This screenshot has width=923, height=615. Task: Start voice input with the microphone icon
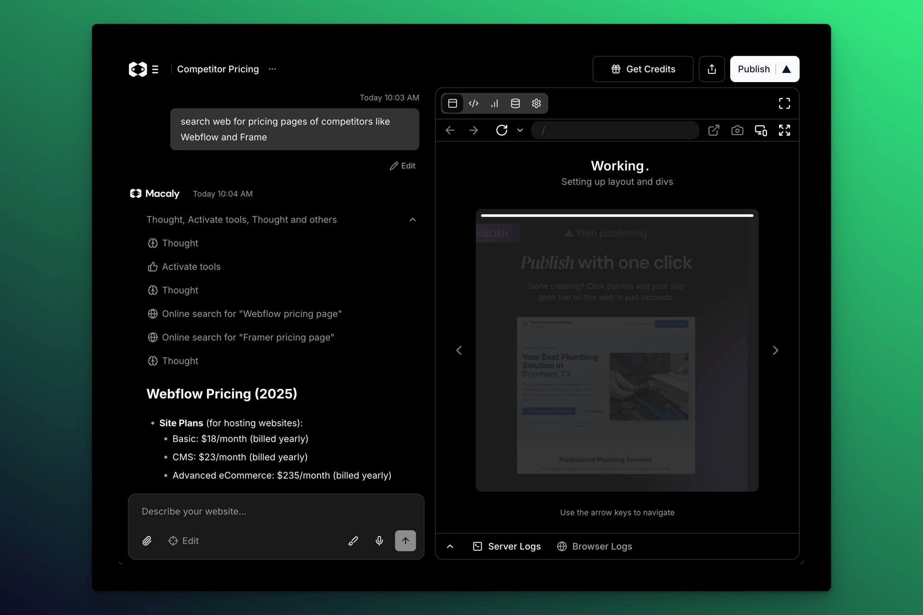[x=379, y=540]
